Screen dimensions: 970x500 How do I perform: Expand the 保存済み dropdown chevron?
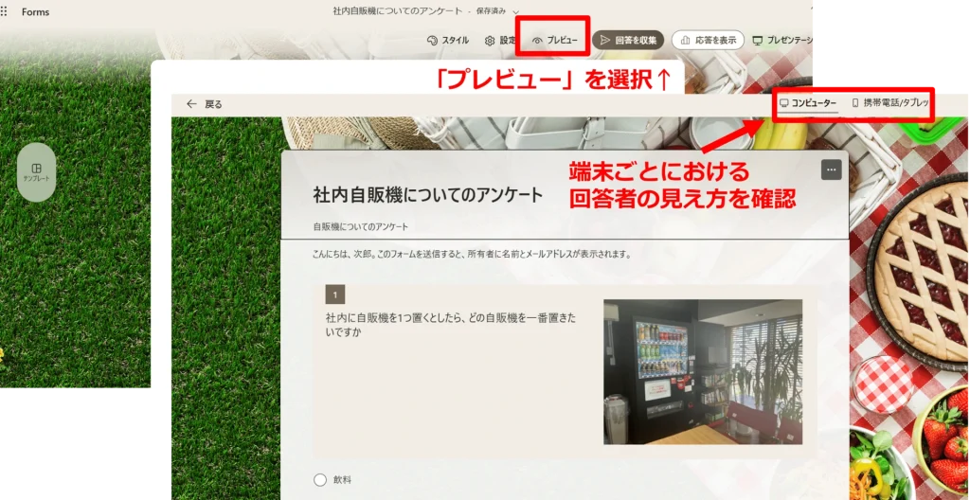click(516, 11)
